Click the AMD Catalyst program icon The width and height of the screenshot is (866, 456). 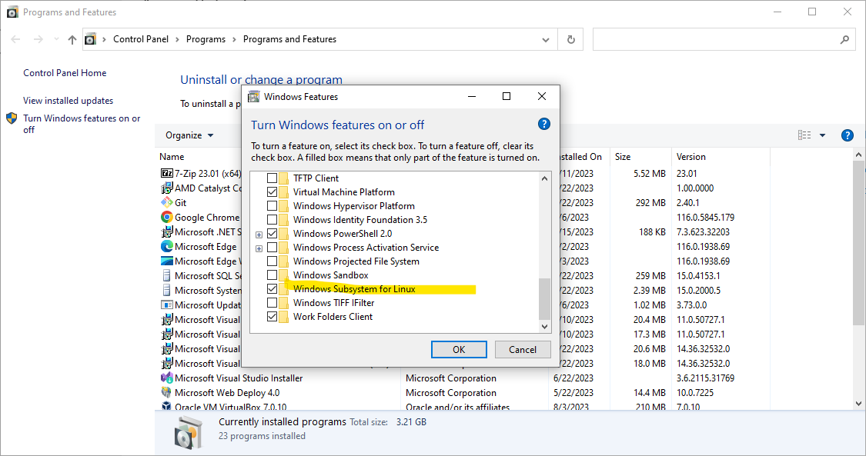pyautogui.click(x=166, y=188)
